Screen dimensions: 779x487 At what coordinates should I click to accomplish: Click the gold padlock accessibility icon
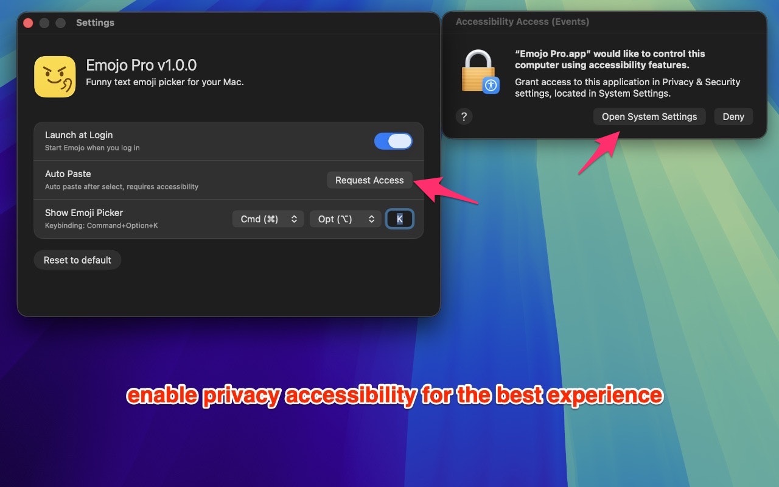479,71
